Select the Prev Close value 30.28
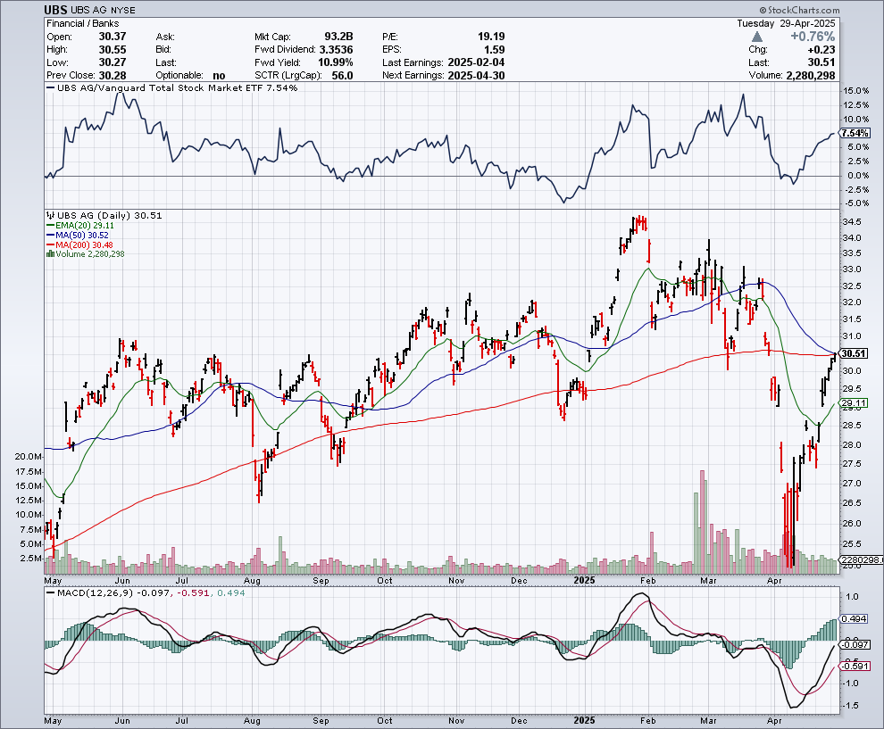This screenshot has height=729, width=884. click(x=113, y=76)
